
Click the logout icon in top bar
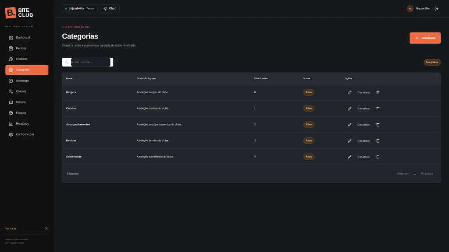[436, 9]
